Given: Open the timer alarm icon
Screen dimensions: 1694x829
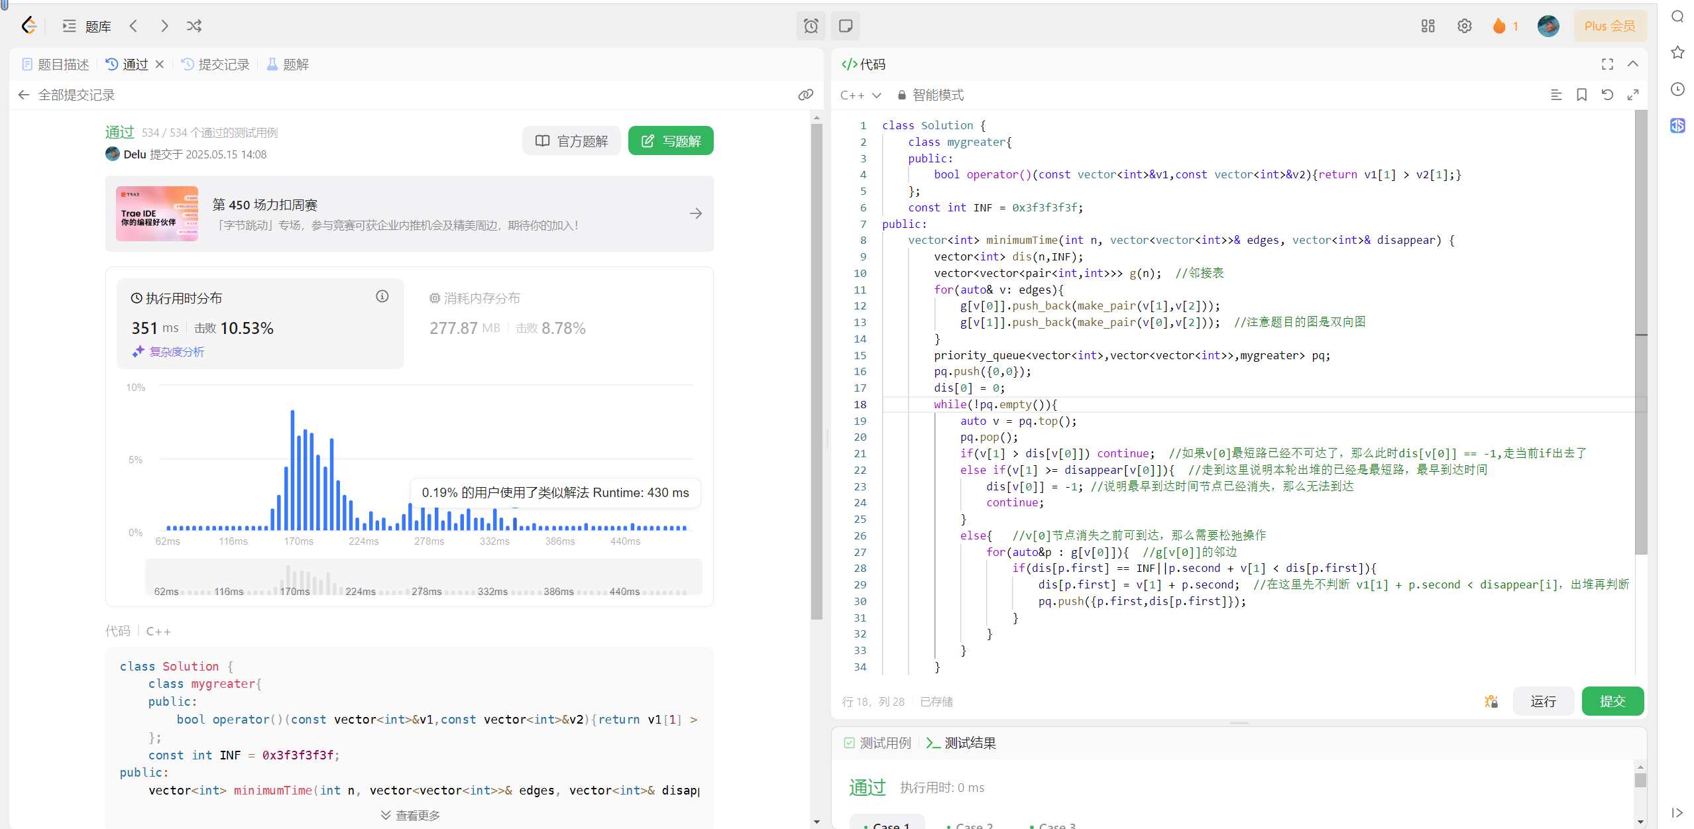Looking at the screenshot, I should point(811,26).
